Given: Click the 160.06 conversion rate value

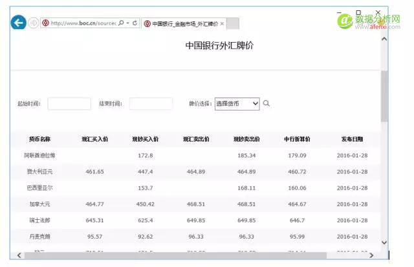Looking at the screenshot, I should tap(298, 188).
